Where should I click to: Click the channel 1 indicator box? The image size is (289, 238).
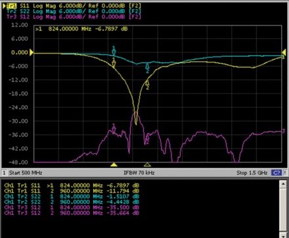coord(4,173)
